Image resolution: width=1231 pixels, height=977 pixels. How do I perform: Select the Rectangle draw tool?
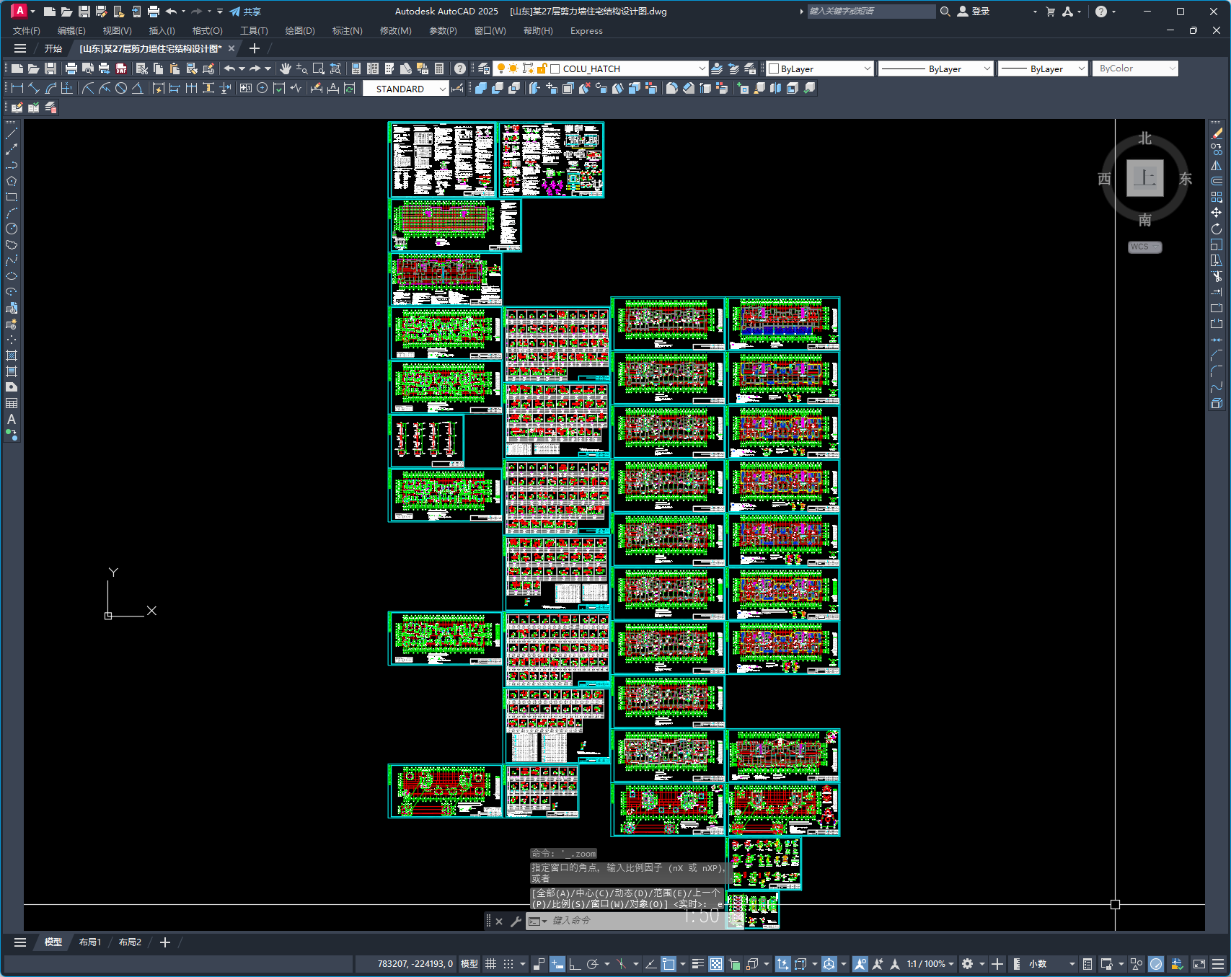point(12,197)
